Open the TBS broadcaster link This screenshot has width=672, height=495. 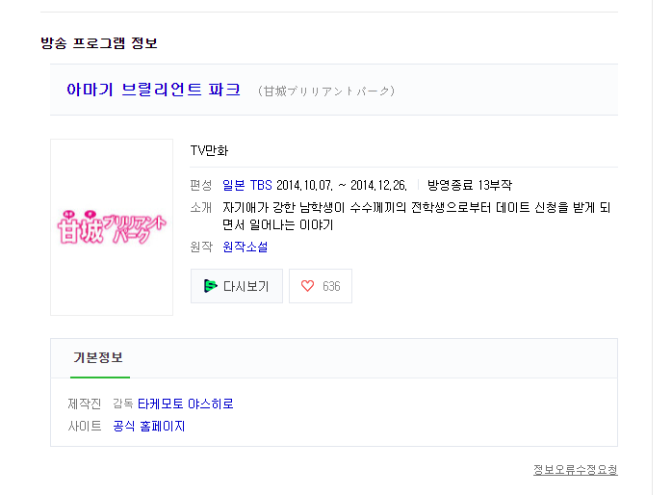point(261,185)
